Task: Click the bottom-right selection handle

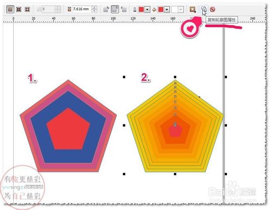Action: pos(226,174)
